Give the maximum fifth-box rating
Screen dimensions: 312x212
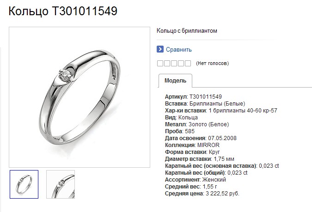tap(188, 63)
